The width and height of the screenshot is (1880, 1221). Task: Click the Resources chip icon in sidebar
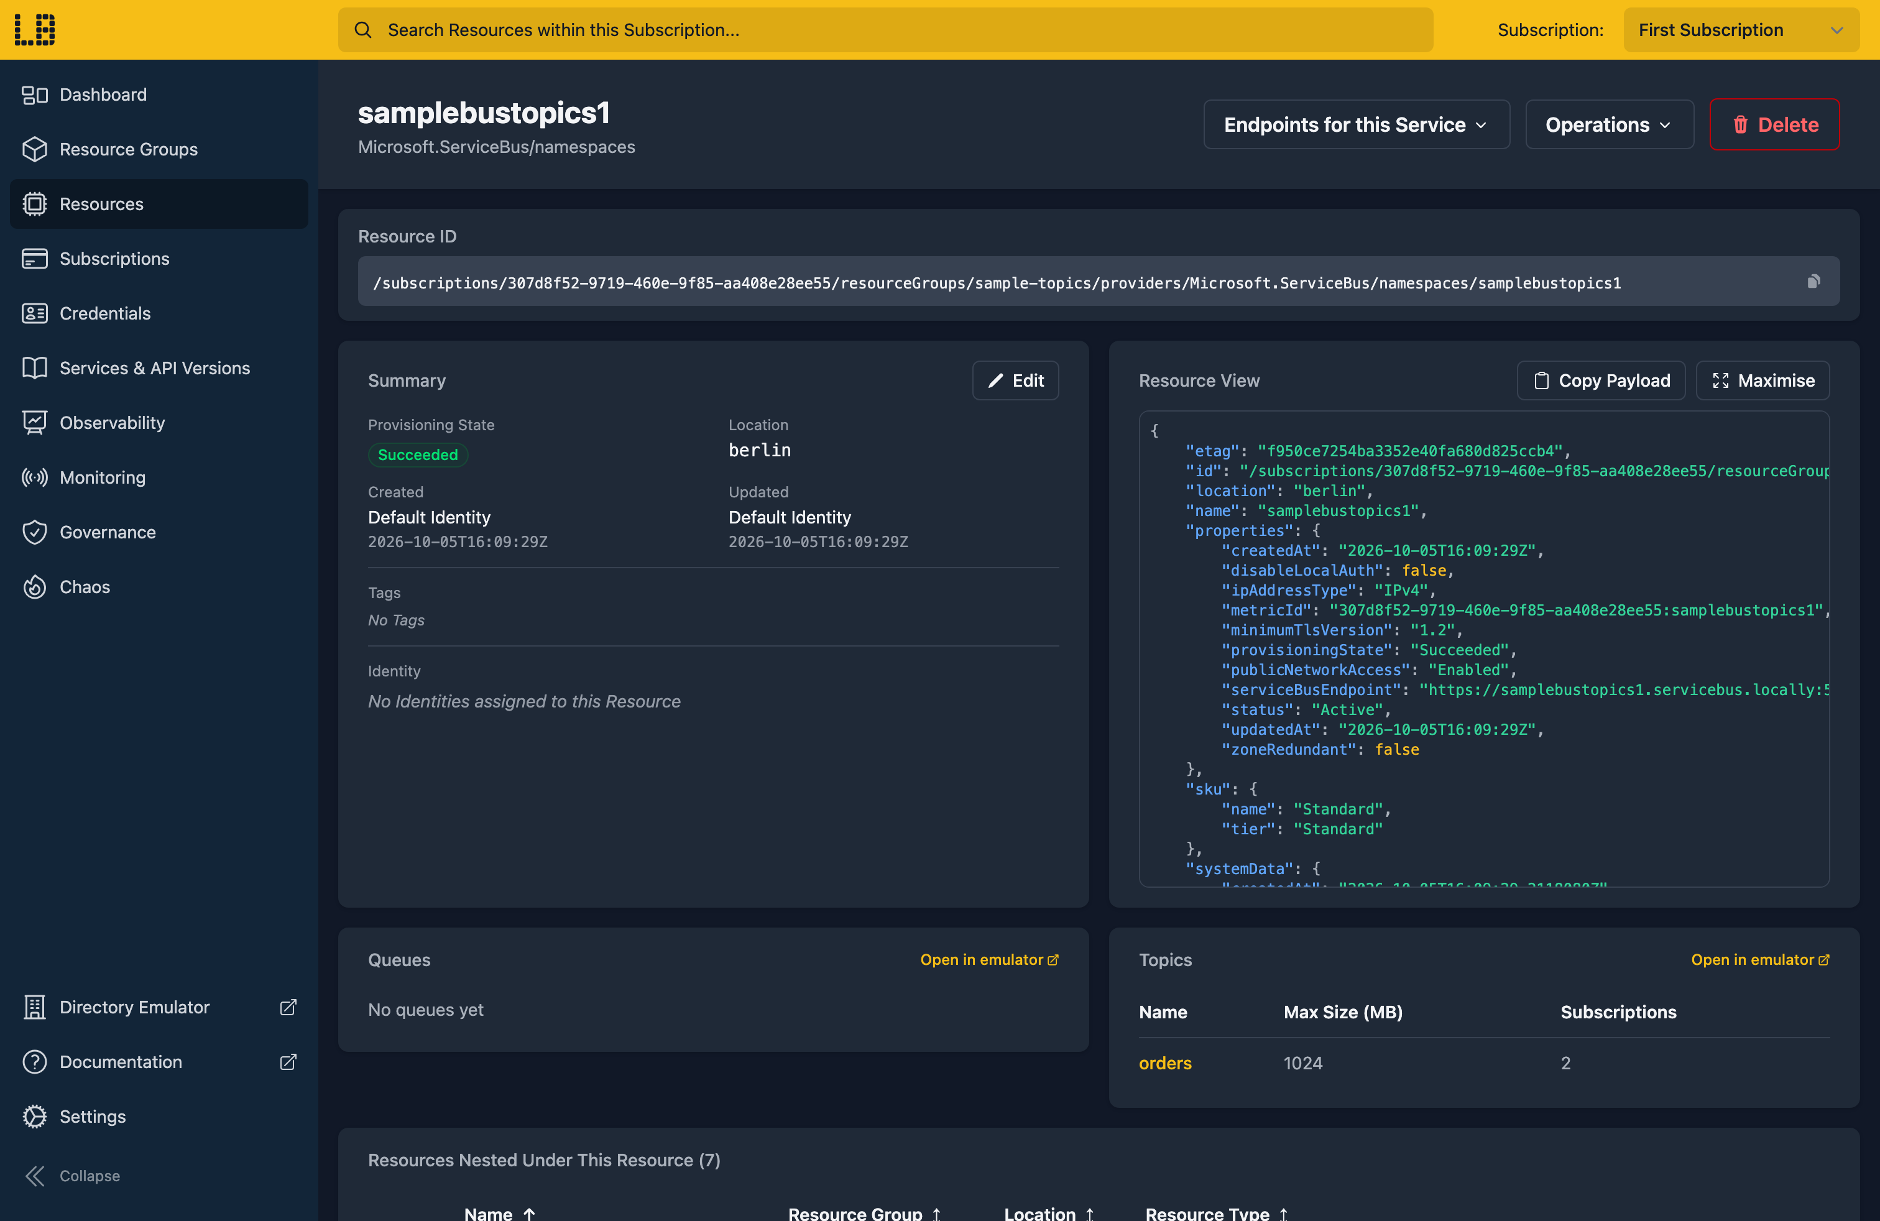point(35,204)
